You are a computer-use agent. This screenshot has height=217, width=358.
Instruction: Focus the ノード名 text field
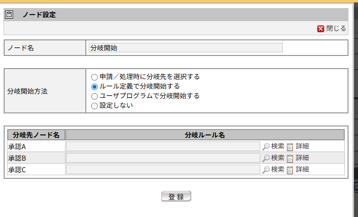tap(185, 48)
